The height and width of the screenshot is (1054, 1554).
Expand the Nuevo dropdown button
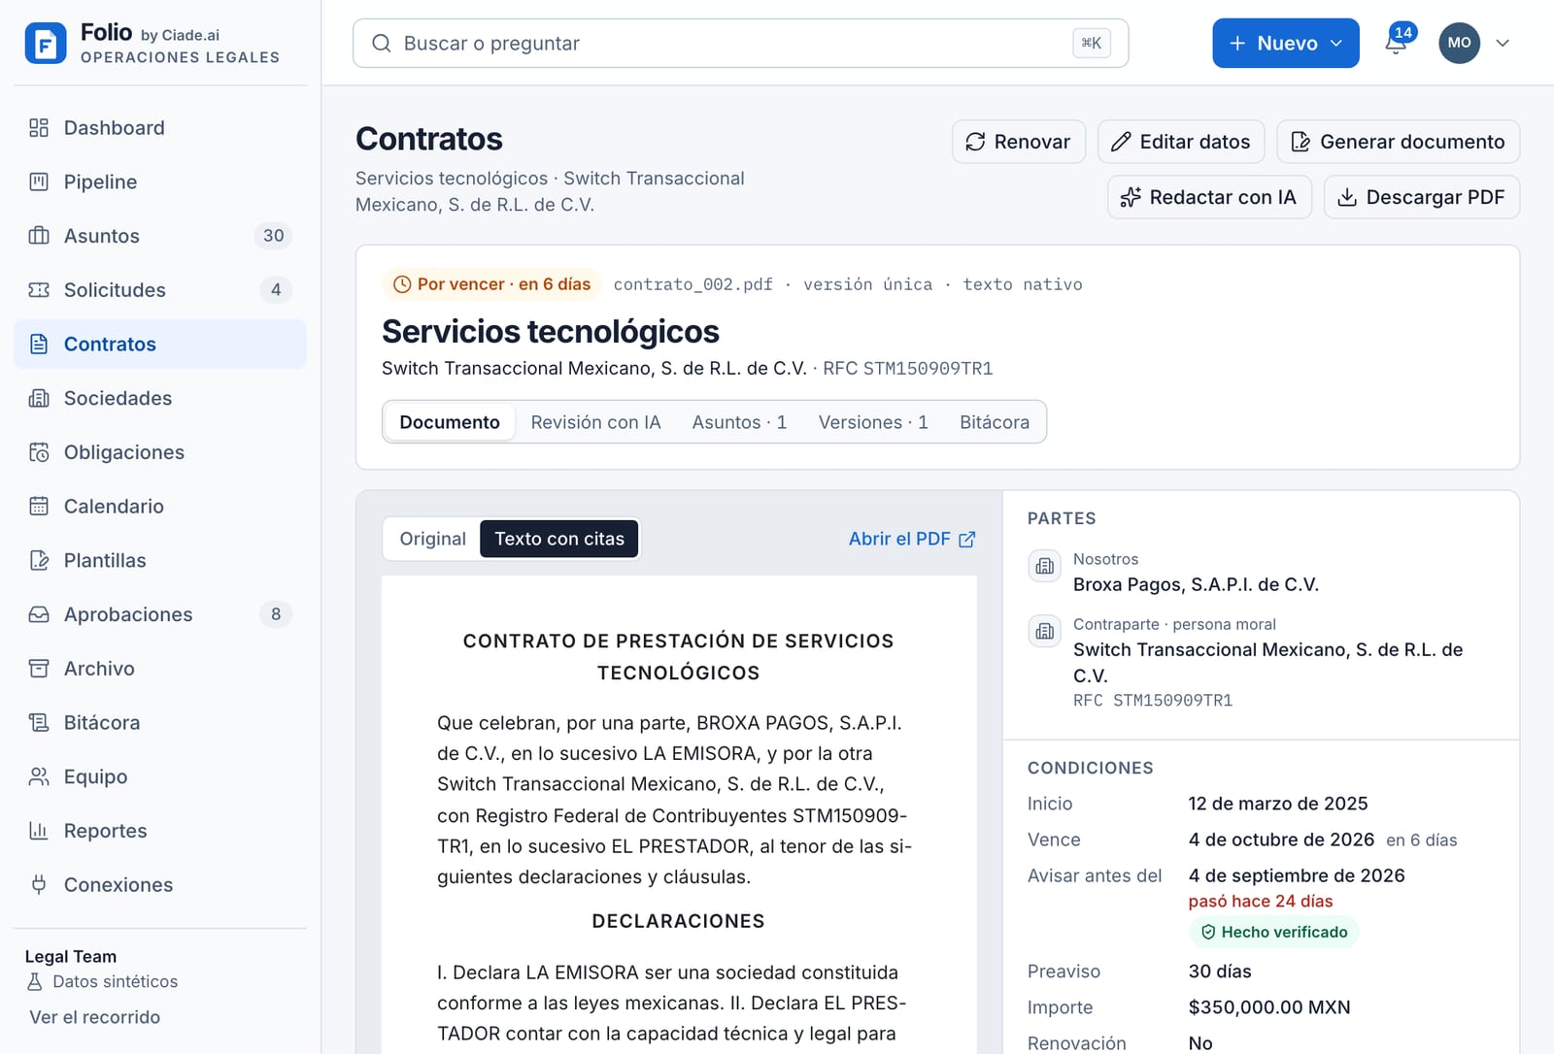[x=1285, y=43]
